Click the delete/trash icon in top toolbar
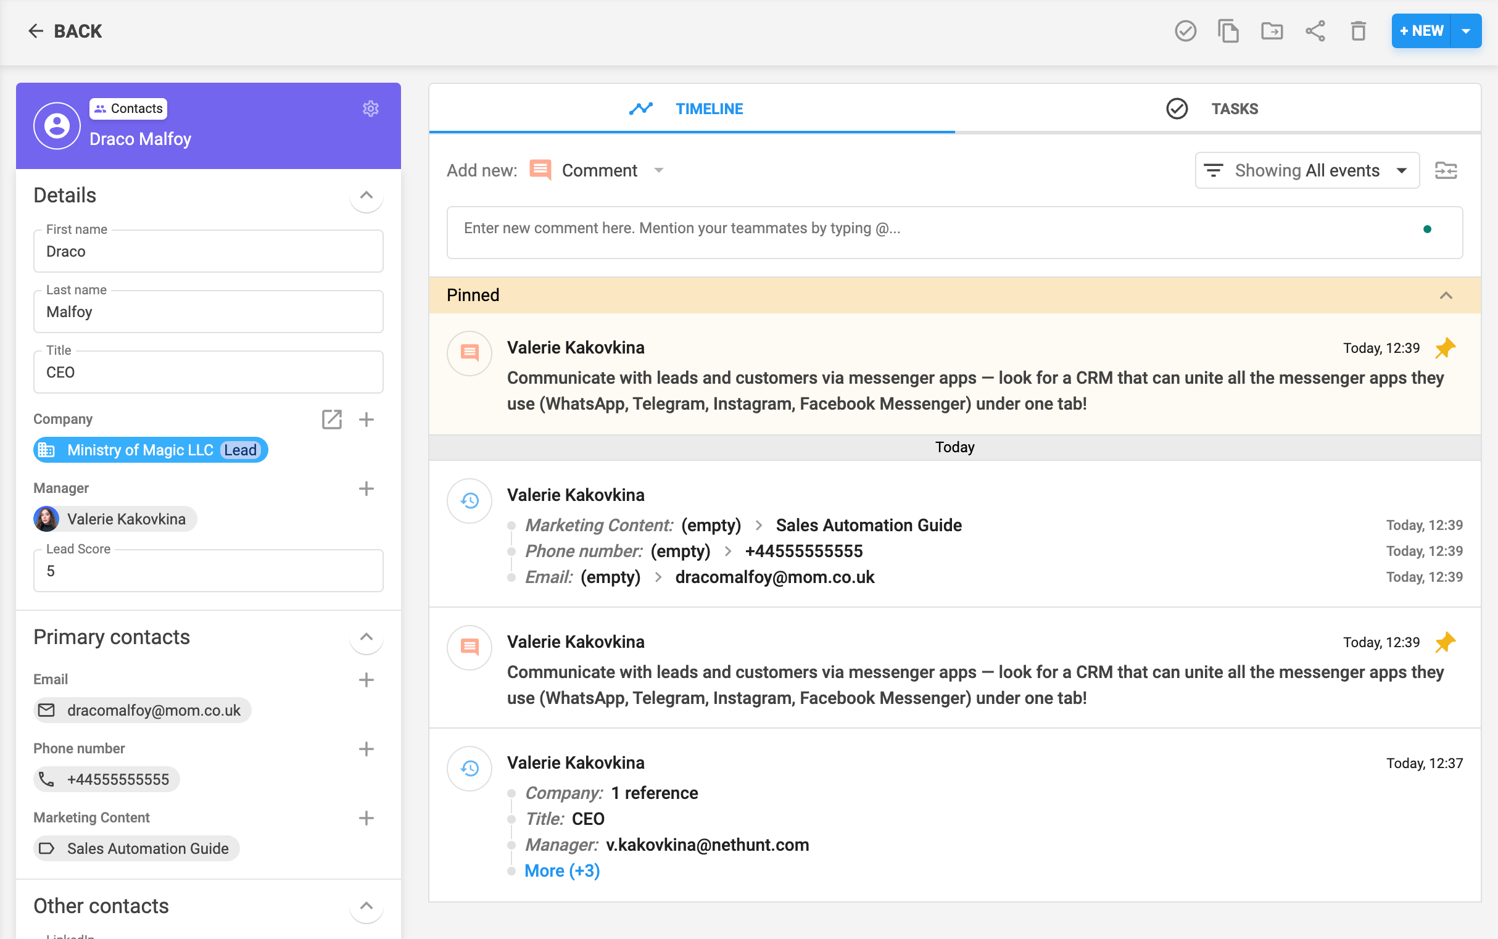Image resolution: width=1498 pixels, height=939 pixels. click(1356, 30)
